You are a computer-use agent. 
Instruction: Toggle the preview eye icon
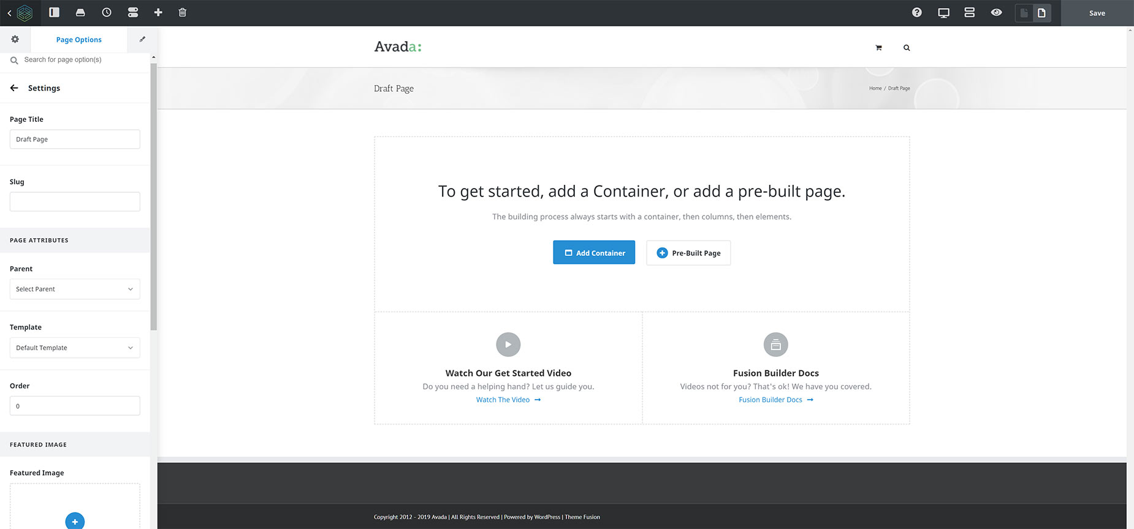point(997,12)
